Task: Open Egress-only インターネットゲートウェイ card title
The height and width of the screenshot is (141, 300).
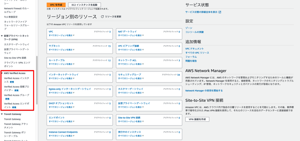Action: pyautogui.click(x=70, y=89)
